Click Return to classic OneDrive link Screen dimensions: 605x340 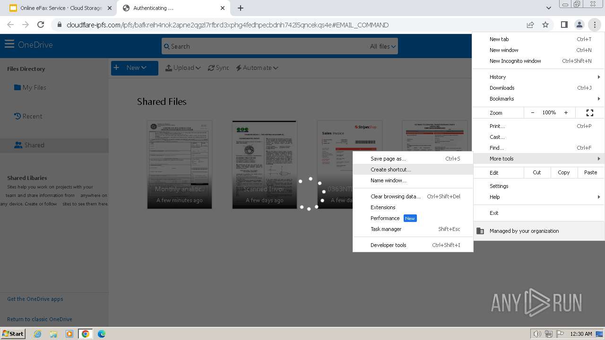coord(40,319)
